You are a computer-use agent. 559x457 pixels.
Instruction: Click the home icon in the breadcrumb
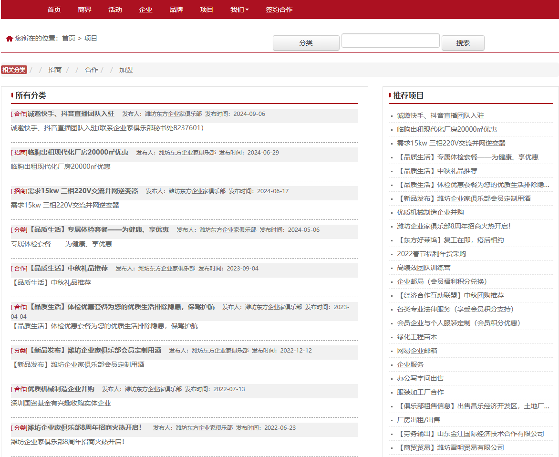coord(9,38)
